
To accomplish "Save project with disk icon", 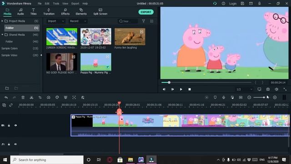I will pos(242,4).
